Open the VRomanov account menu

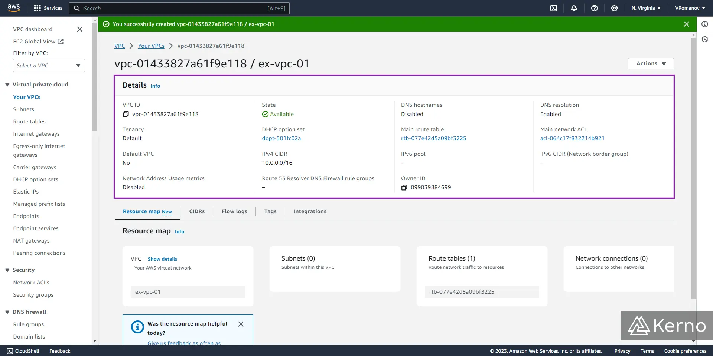click(690, 8)
